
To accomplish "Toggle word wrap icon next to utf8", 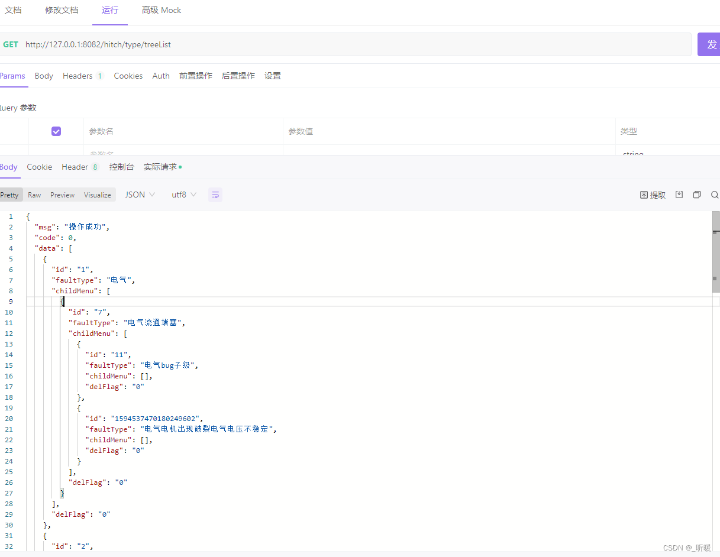I will click(x=215, y=195).
